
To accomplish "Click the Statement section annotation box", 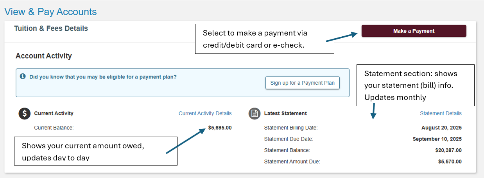I will (x=415, y=85).
